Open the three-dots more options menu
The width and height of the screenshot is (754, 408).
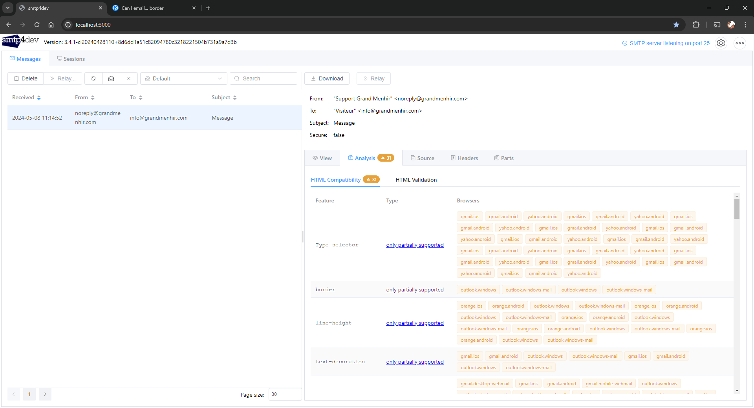tap(740, 43)
